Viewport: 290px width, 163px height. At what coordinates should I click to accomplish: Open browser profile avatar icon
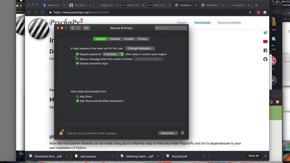pos(258,12)
